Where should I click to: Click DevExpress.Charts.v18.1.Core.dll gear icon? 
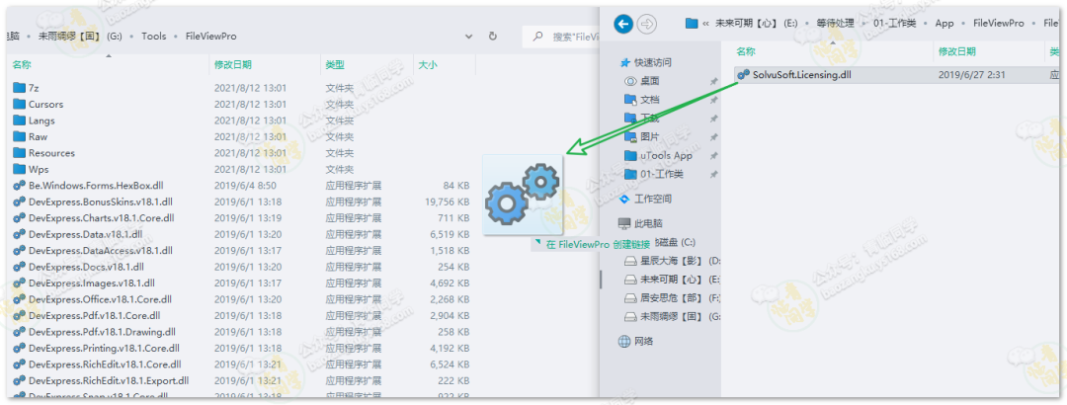pyautogui.click(x=19, y=218)
